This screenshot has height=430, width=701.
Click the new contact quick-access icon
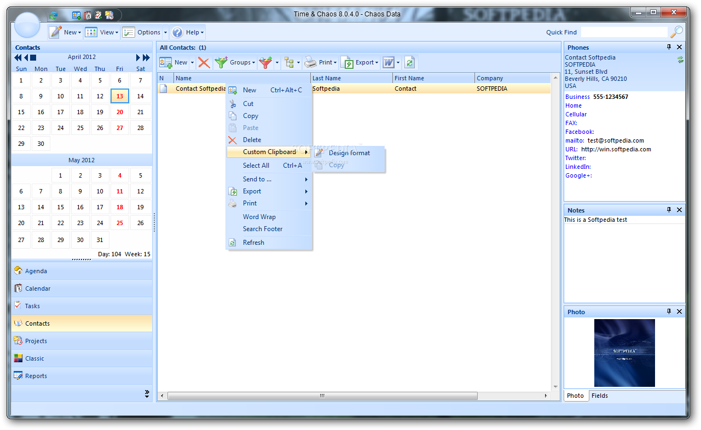[77, 15]
